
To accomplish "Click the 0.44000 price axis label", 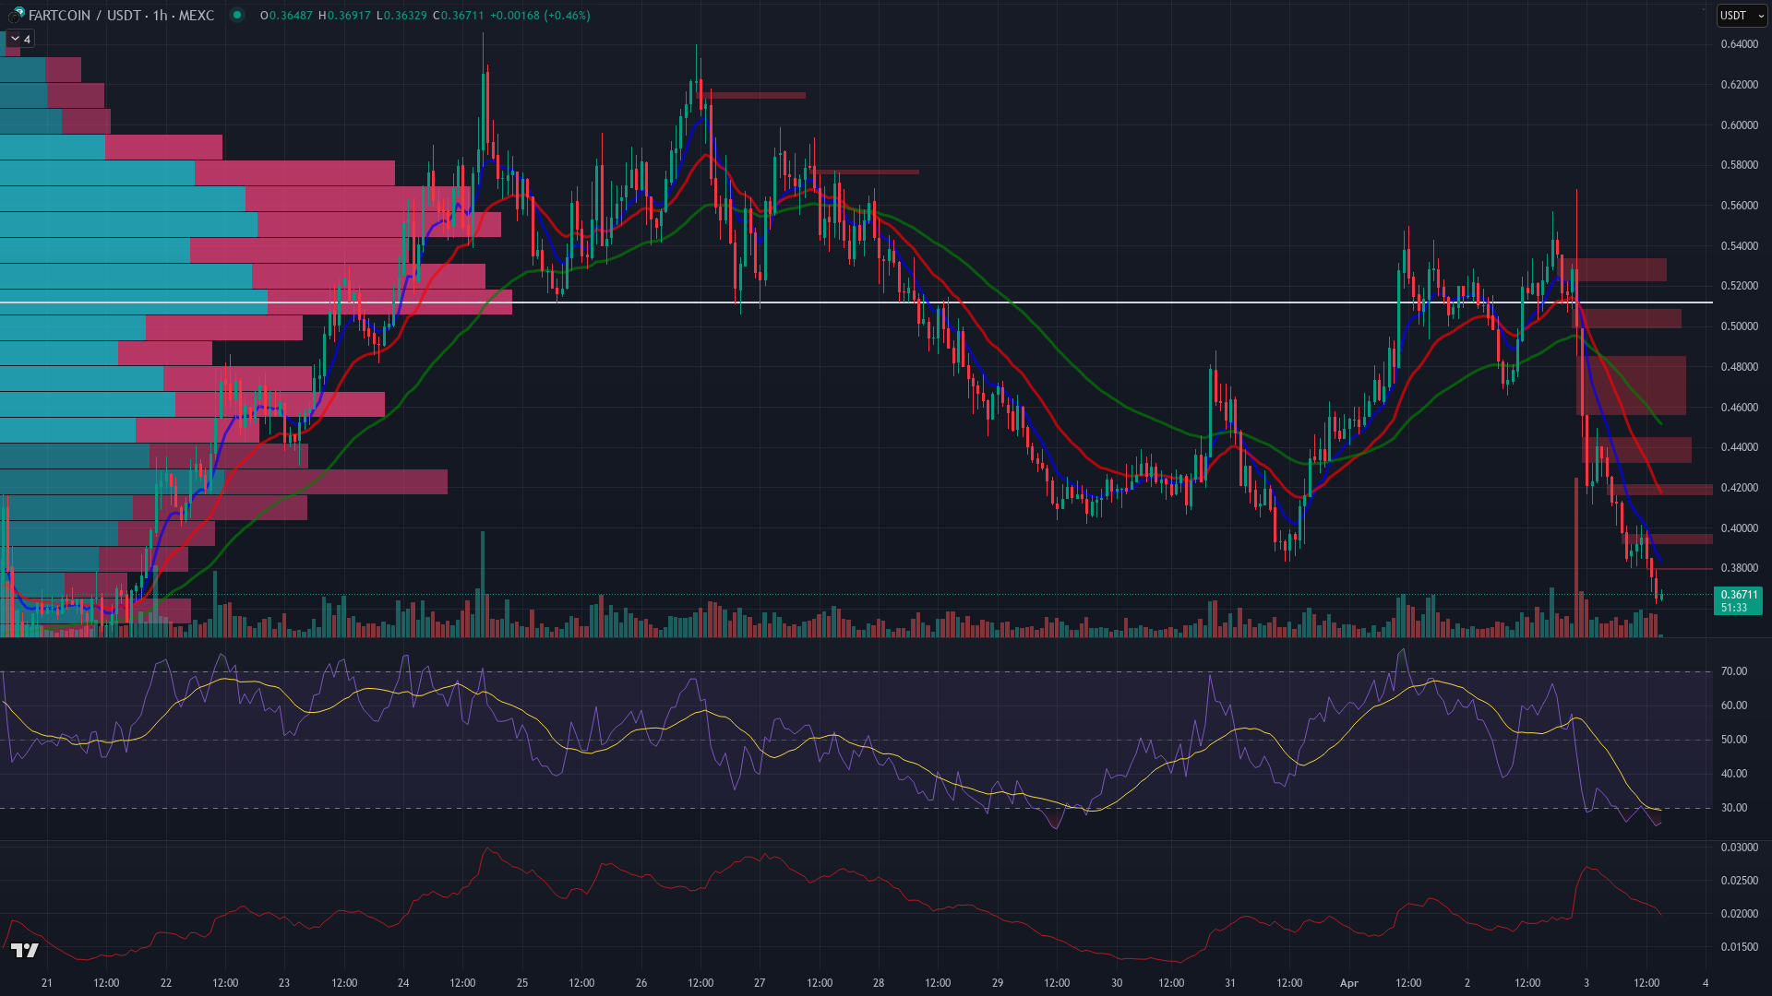I will coord(1740,447).
